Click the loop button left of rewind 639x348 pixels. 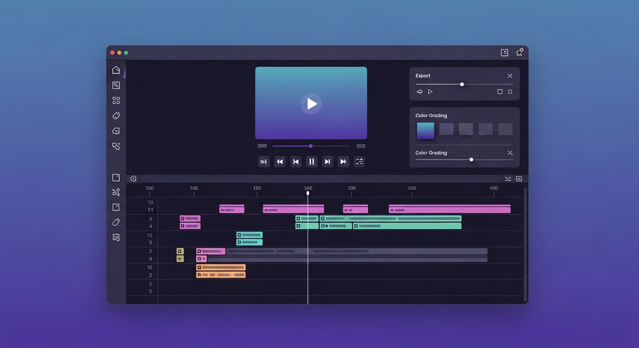264,162
